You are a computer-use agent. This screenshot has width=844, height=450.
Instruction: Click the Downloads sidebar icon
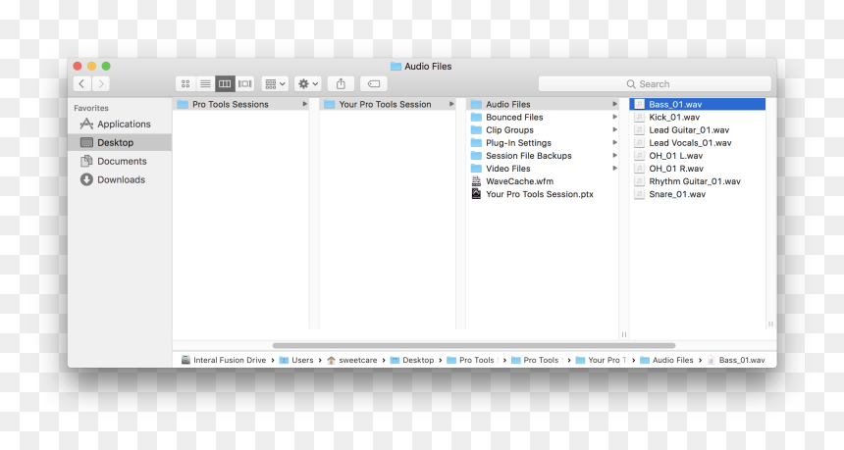[86, 179]
